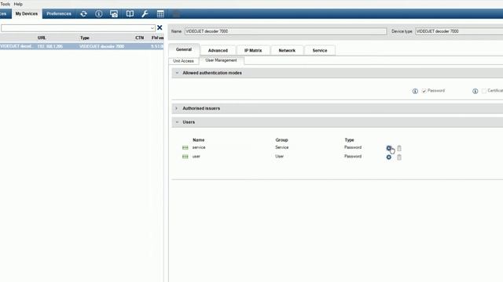Image resolution: width=503 pixels, height=282 pixels.
Task: Collapse the Allowed authentication modes section
Action: (177, 73)
